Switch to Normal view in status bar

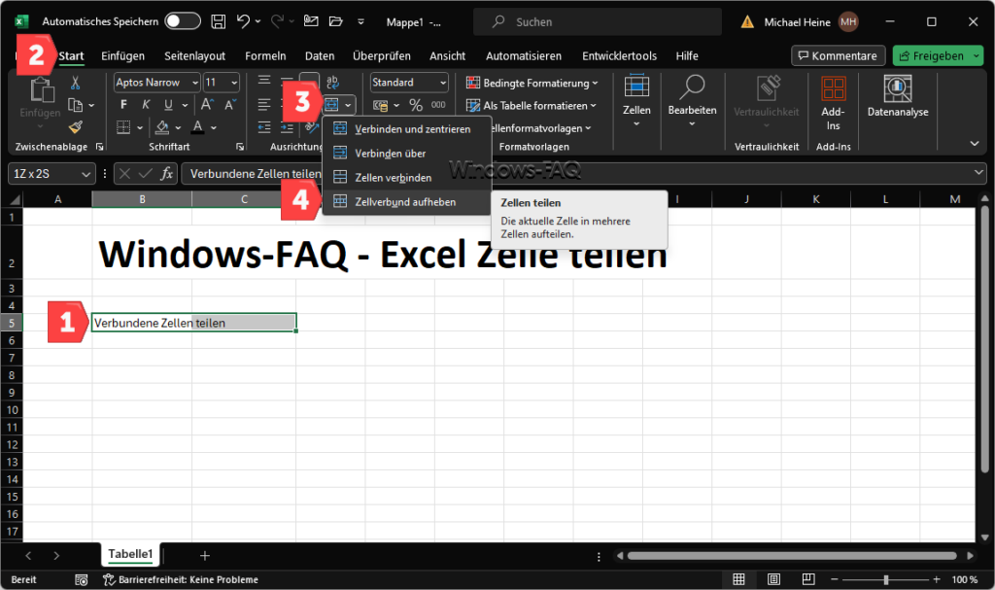point(738,579)
